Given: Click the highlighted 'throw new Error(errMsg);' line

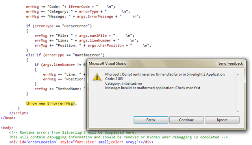Looking at the screenshot, I should [52, 103].
